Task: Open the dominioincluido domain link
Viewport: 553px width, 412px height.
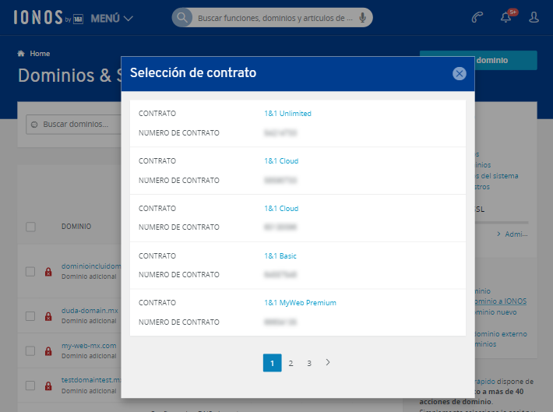Action: (x=91, y=266)
